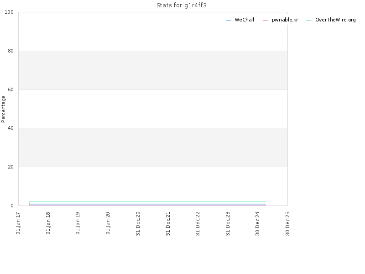Click the 60 y-axis tick label
Viewport: 365px width, 274px height.
pyautogui.click(x=10, y=90)
